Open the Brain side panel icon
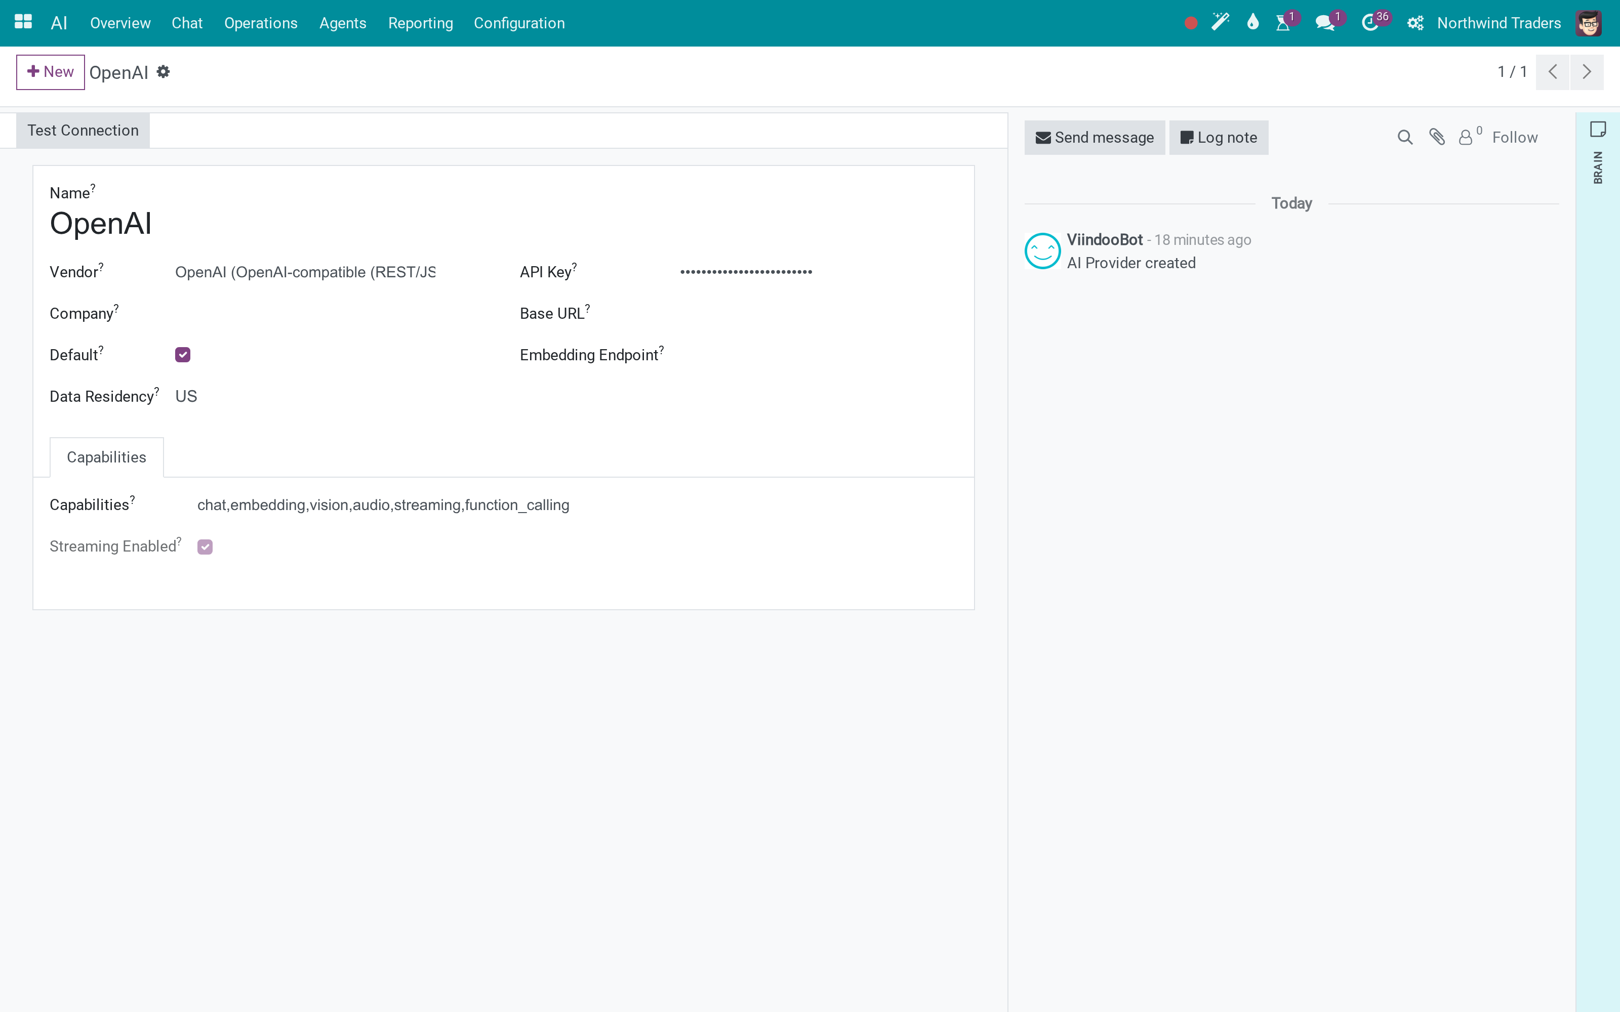 [x=1598, y=129]
